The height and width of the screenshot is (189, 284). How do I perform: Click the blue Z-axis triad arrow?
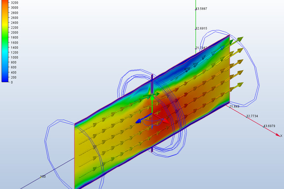(x=143, y=118)
